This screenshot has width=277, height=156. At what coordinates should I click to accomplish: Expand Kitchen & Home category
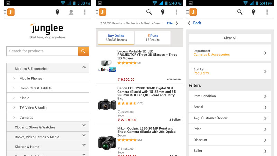pos(47,146)
